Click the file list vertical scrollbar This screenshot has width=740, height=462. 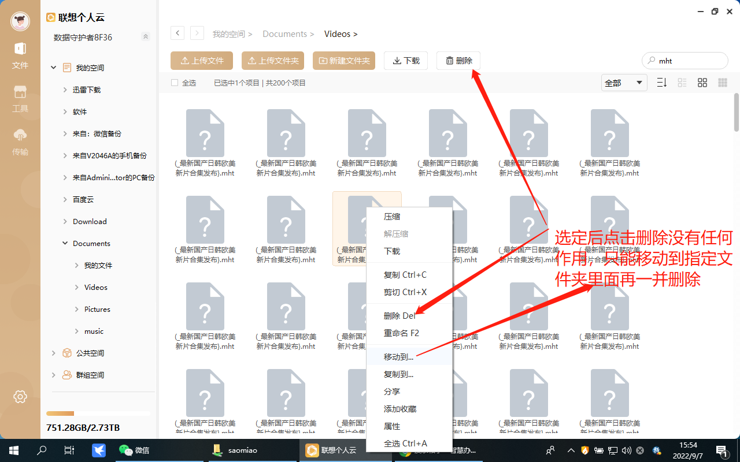(x=737, y=113)
